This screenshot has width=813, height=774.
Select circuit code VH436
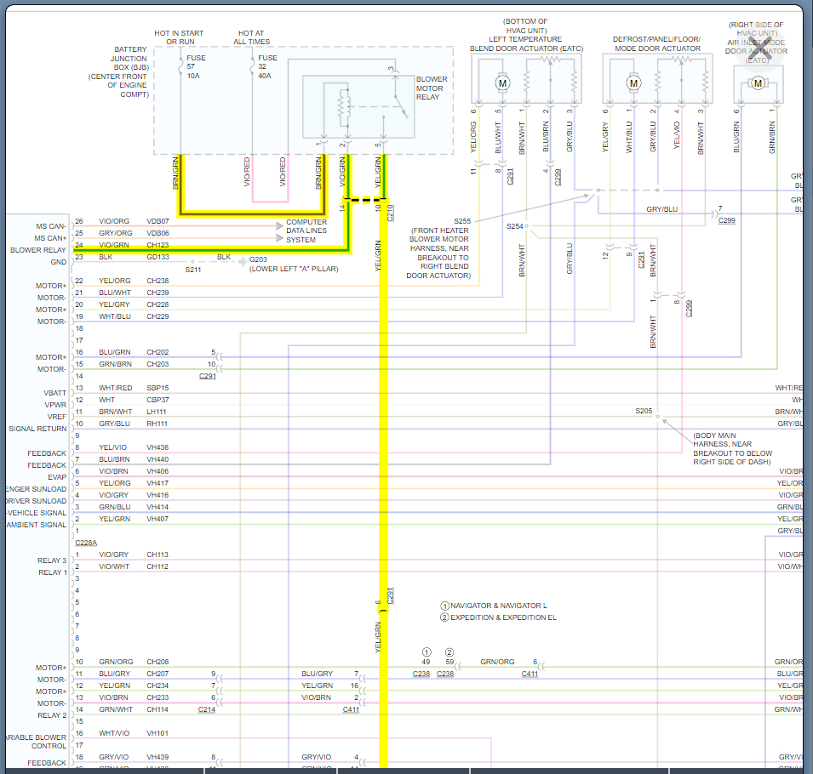coord(157,447)
